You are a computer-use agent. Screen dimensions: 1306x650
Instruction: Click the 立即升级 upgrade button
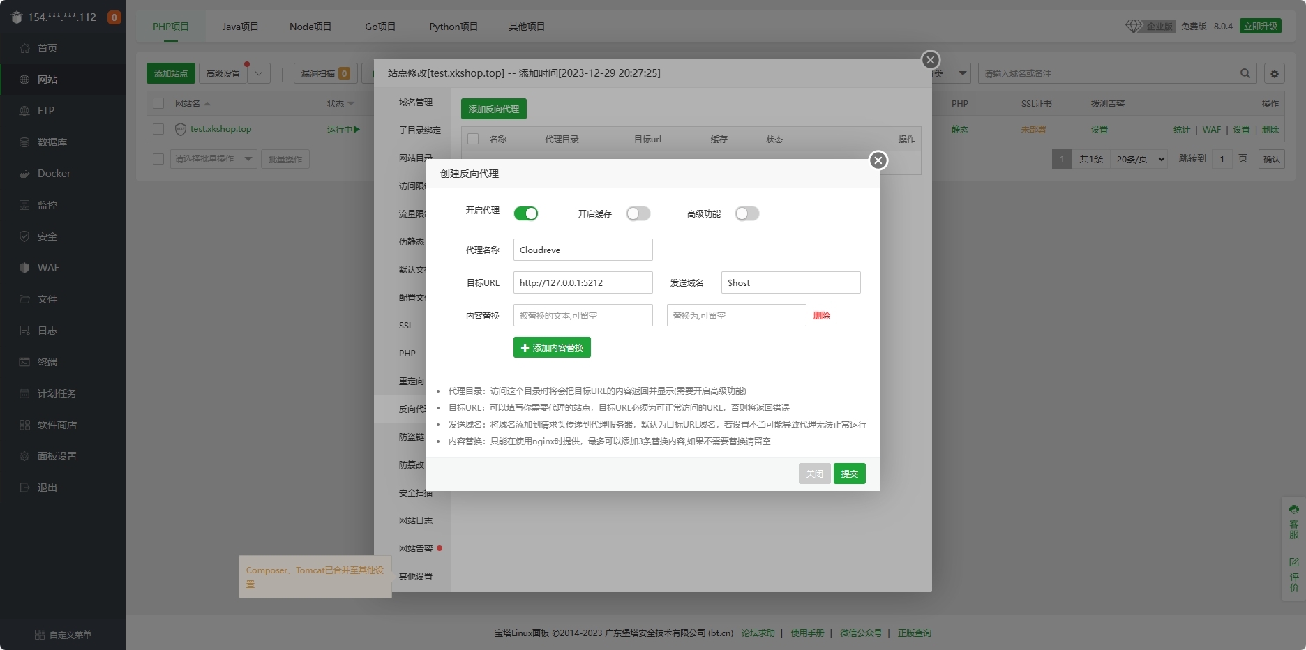click(1261, 26)
